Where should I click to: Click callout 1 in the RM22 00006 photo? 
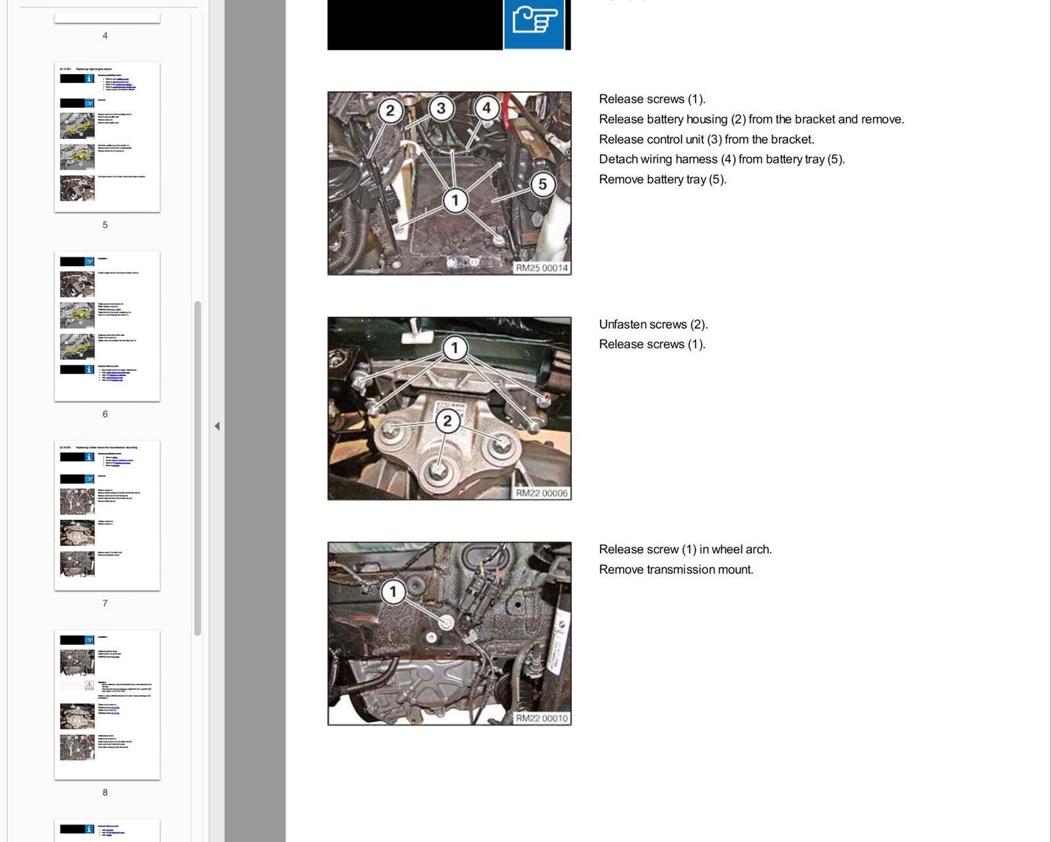pos(455,348)
